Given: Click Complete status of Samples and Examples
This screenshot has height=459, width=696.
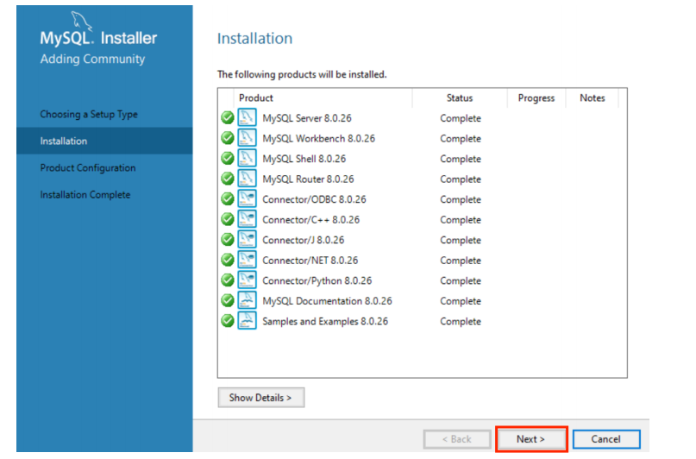Looking at the screenshot, I should click(461, 322).
